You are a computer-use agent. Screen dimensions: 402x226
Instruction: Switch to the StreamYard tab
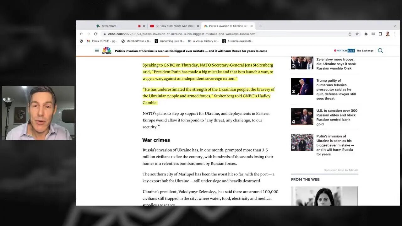click(109, 26)
